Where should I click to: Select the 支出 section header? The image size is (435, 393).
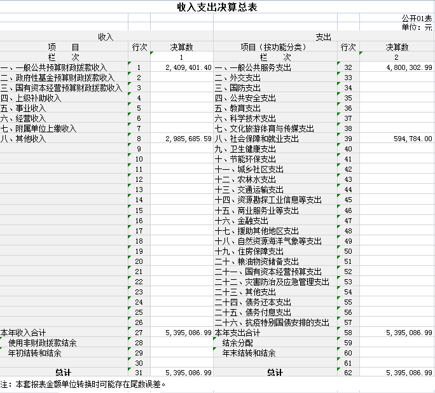click(324, 37)
